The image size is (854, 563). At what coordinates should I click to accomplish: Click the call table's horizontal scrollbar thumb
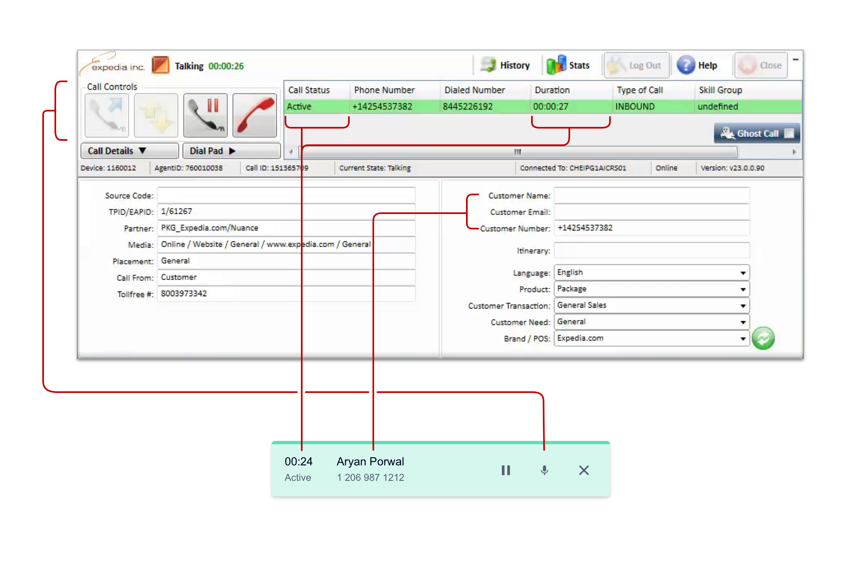click(x=518, y=152)
